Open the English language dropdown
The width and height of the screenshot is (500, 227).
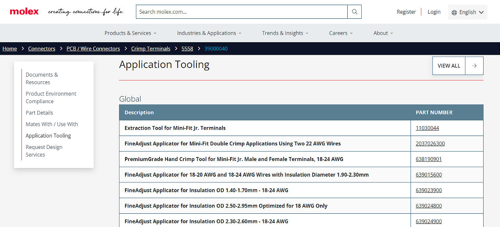[468, 12]
